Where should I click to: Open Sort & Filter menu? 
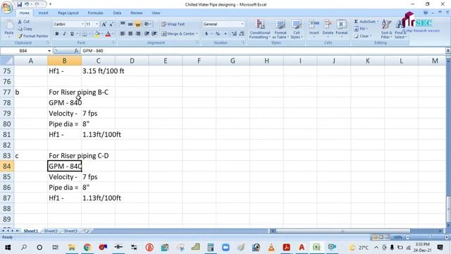click(x=386, y=29)
